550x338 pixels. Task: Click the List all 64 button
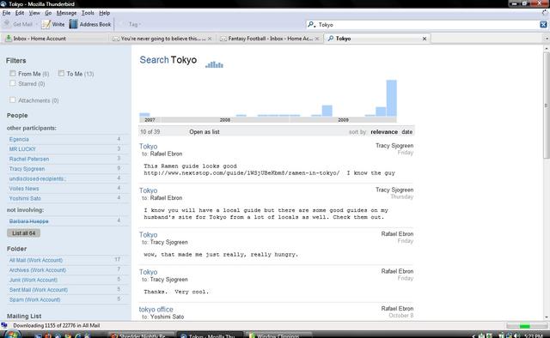click(23, 233)
